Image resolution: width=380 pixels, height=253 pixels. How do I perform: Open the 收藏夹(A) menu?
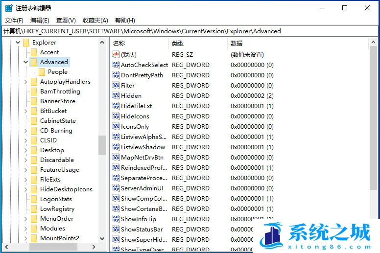[x=95, y=21]
